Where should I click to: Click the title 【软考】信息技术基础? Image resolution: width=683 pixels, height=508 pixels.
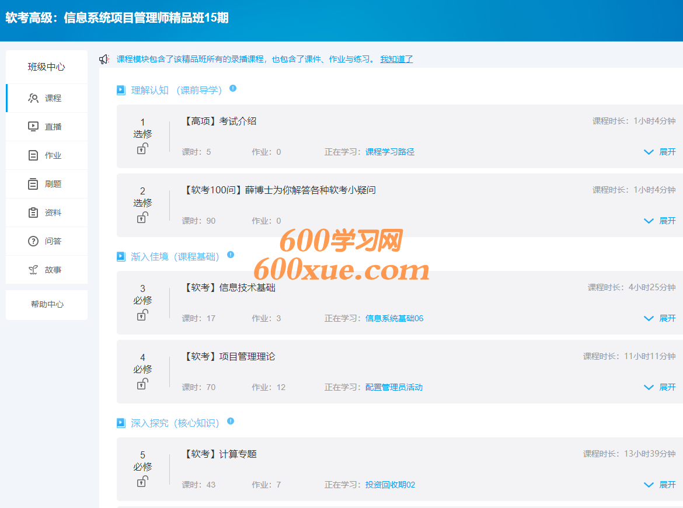coord(229,287)
